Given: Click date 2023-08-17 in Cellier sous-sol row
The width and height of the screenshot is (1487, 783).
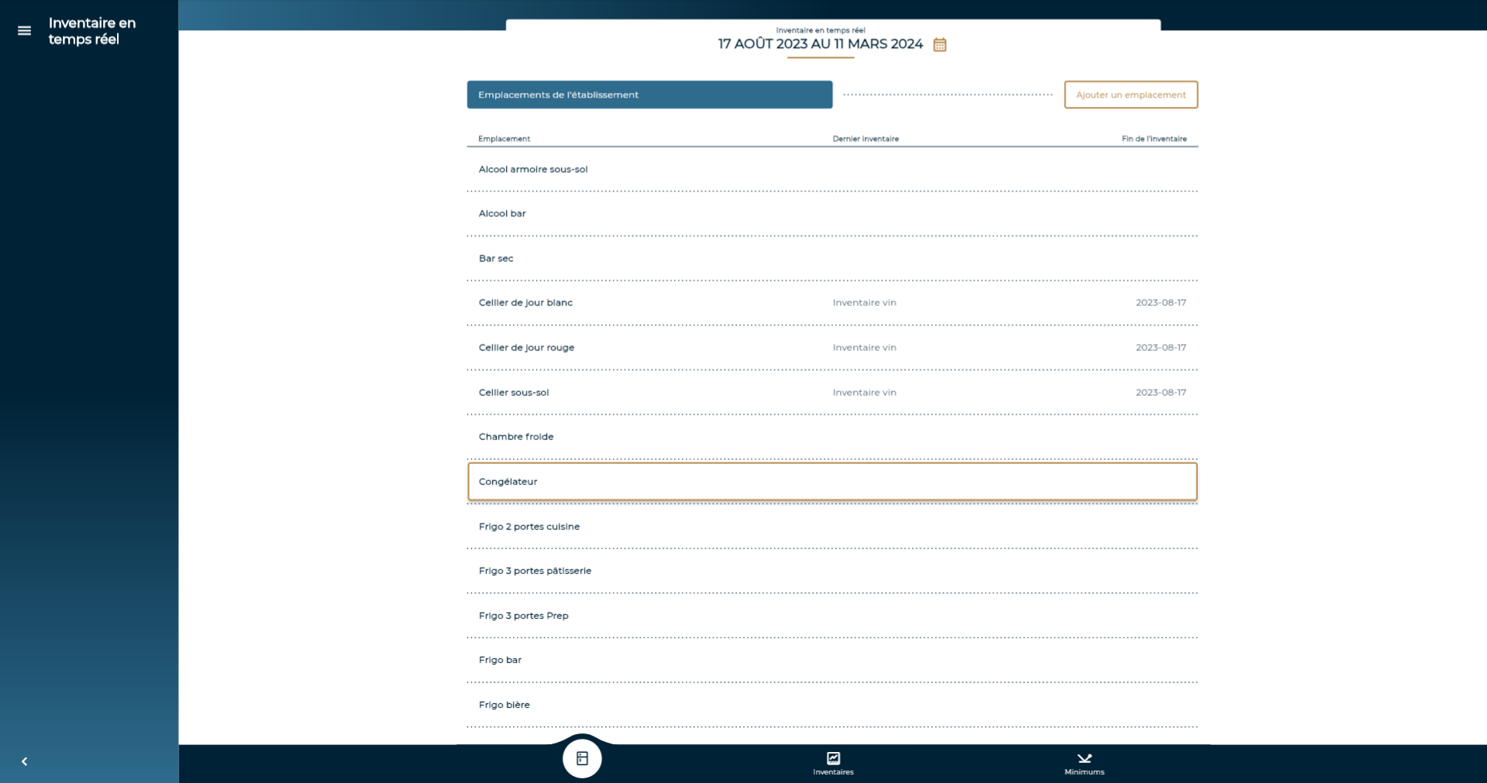Looking at the screenshot, I should (1161, 393).
